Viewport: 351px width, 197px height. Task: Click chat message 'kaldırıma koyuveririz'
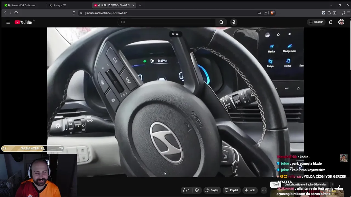point(308,170)
